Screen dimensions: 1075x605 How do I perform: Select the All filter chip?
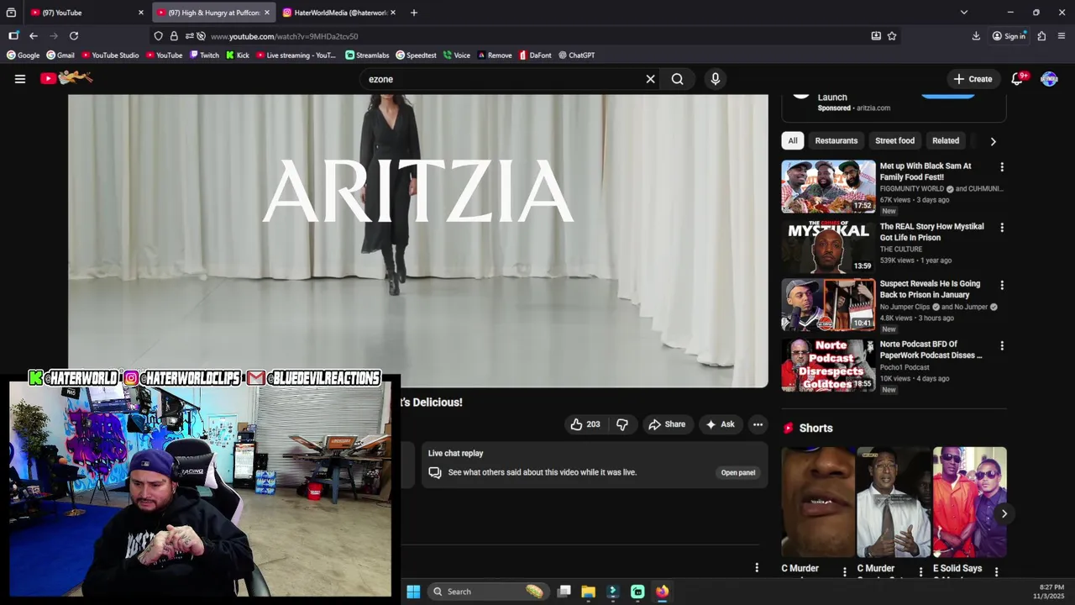click(x=793, y=140)
